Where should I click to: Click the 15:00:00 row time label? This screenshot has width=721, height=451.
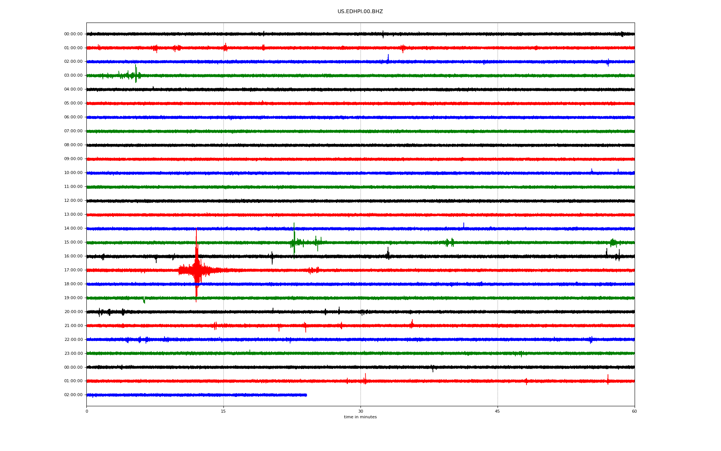73,242
